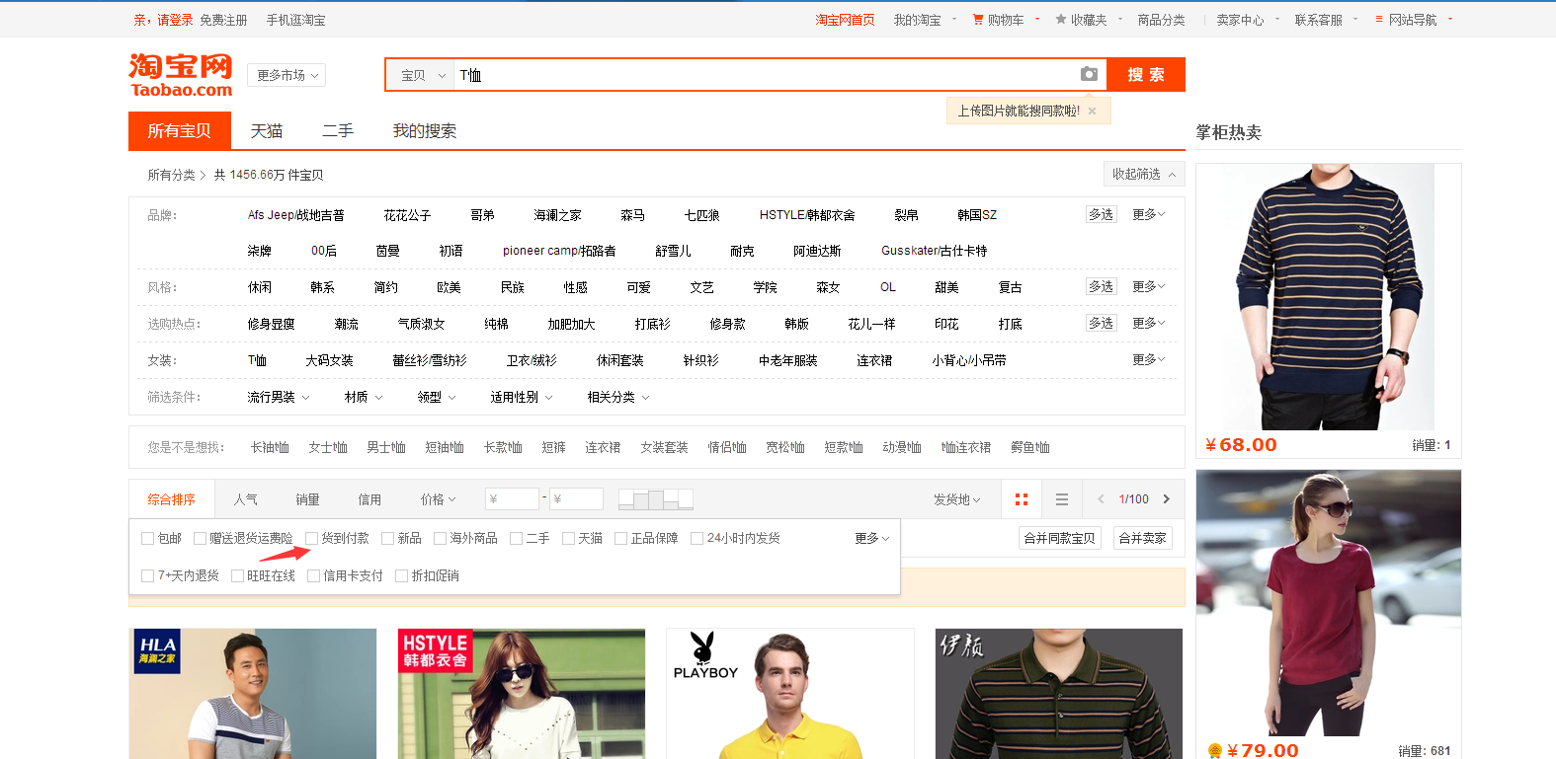Open the 领型 filter dropdown
This screenshot has height=759, width=1556.
tap(437, 397)
